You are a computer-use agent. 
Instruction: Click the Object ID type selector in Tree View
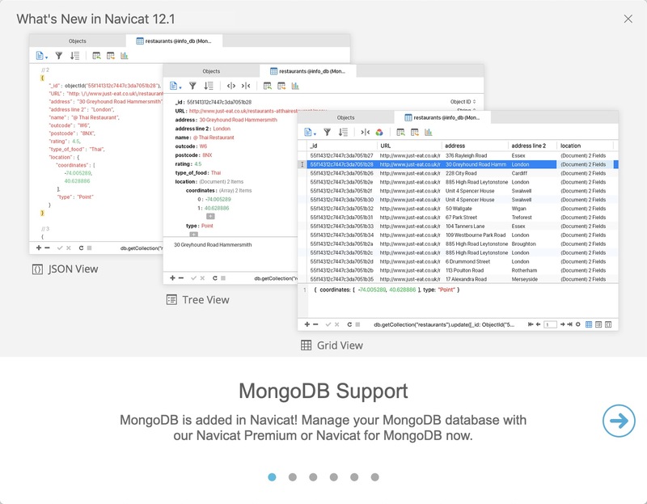463,102
